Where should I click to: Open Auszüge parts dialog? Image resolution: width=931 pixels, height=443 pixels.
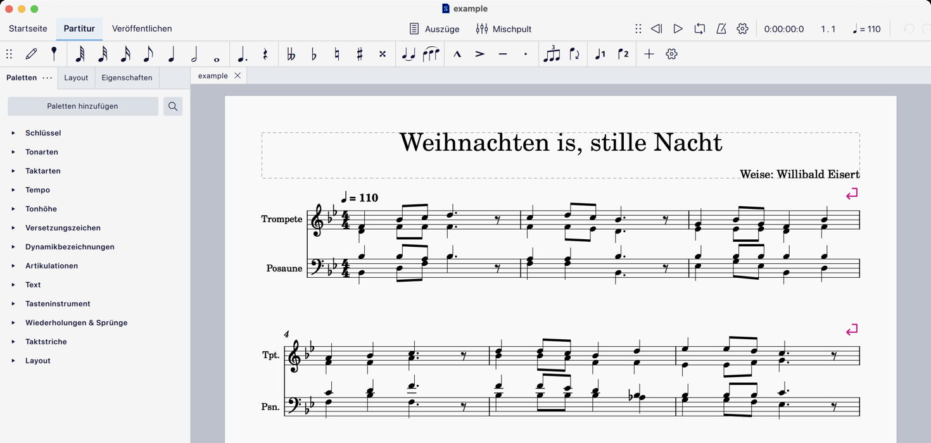coord(434,29)
